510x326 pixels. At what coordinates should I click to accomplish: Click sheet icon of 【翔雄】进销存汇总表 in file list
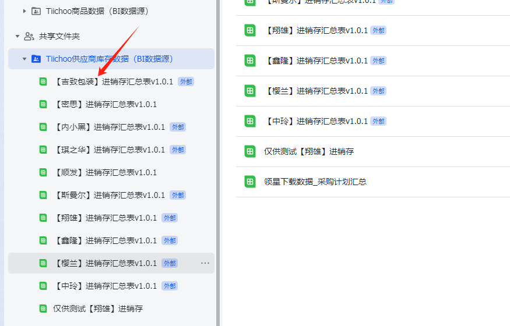coord(250,30)
